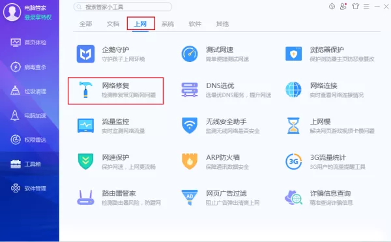
Task: Click the 诈骗信息查询 title text
Action: [x=330, y=194]
